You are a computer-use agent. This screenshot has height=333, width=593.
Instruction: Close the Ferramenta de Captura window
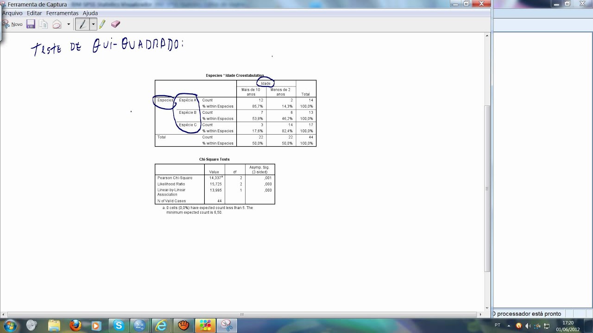tap(481, 3)
